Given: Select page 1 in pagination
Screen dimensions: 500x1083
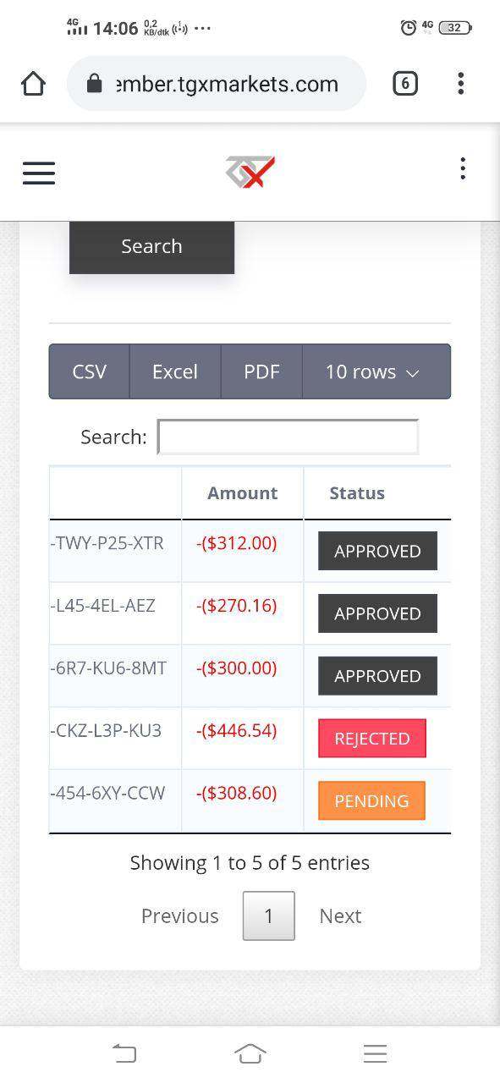Looking at the screenshot, I should point(269,915).
